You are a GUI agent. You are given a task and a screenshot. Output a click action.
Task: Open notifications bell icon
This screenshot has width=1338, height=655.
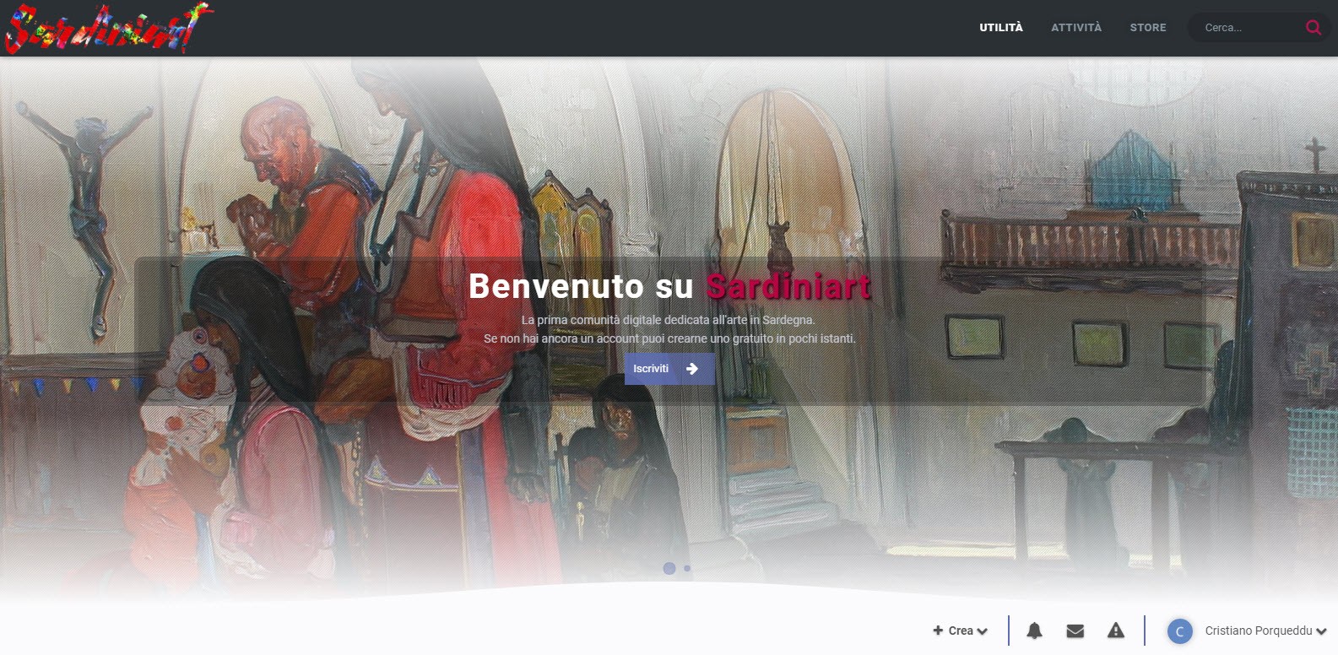coord(1034,631)
